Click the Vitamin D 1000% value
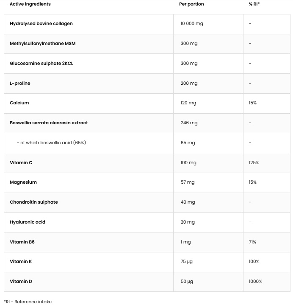293x305 pixels. (x=255, y=281)
